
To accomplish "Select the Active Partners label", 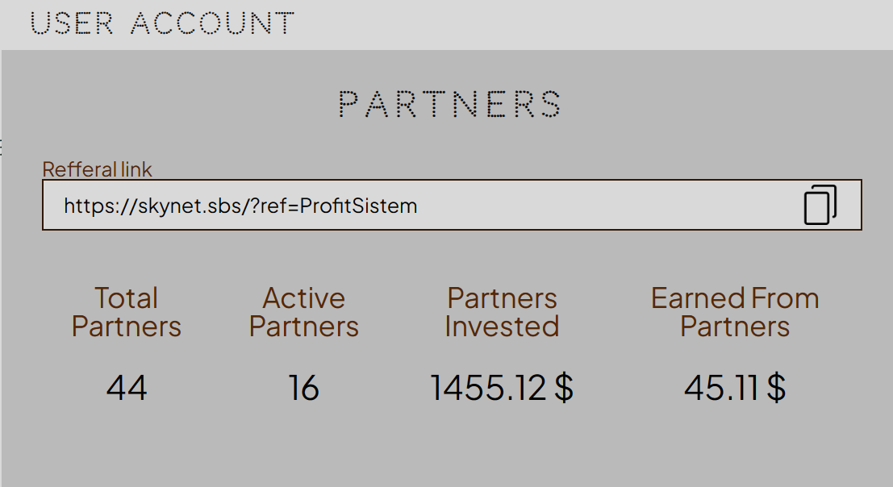I will [x=304, y=312].
